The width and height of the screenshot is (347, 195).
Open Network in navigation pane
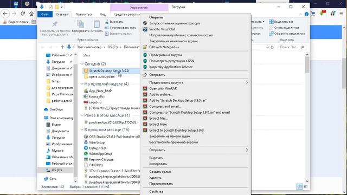click(x=50, y=179)
